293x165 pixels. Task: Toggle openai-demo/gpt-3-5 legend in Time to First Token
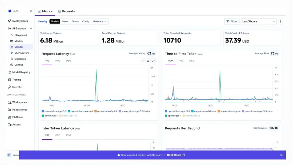point(177,111)
